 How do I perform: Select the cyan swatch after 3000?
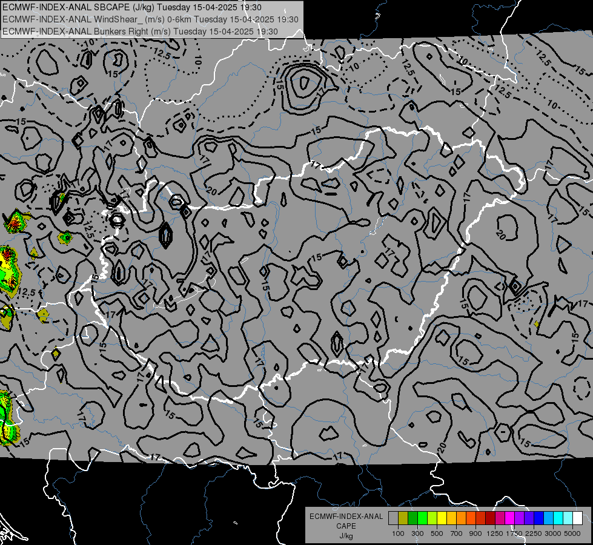tap(558, 518)
